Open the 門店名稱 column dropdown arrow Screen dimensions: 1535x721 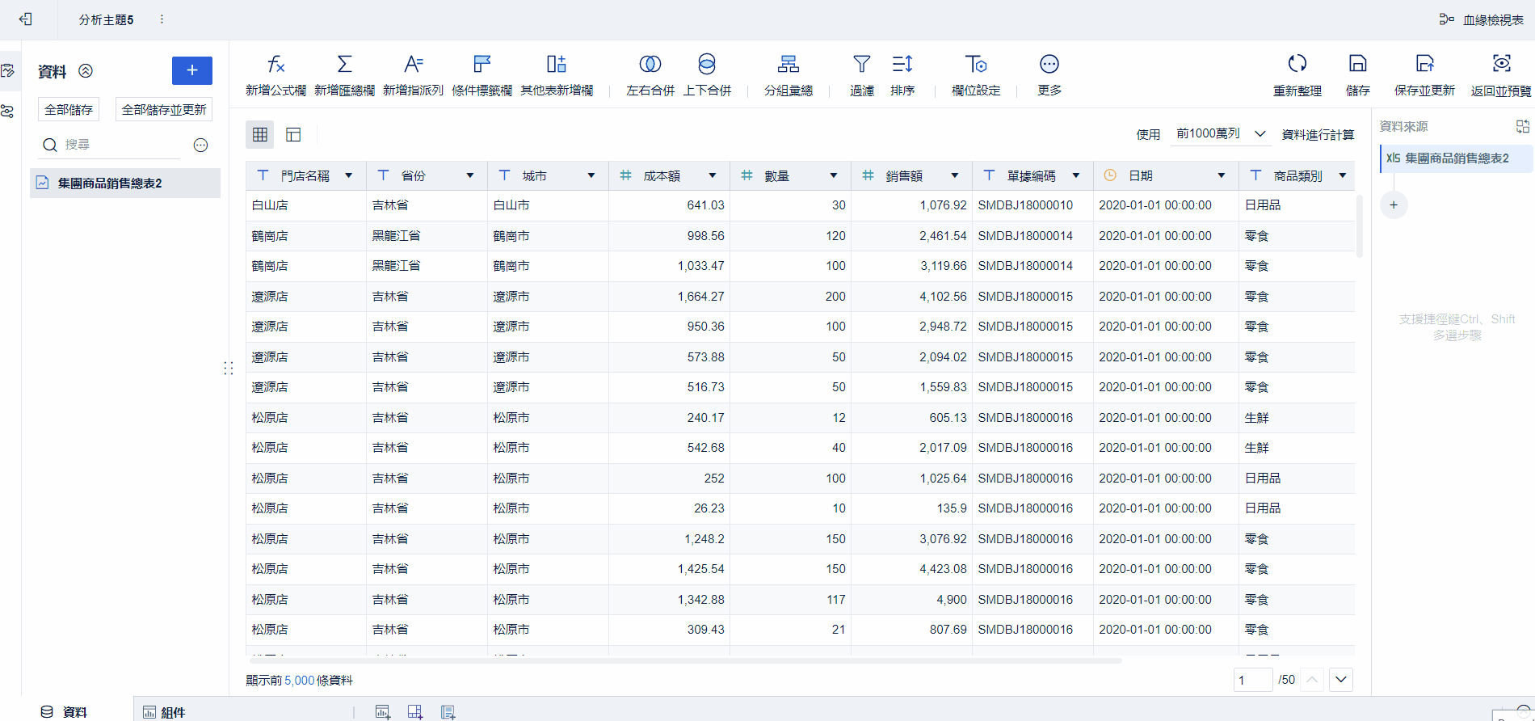pos(349,175)
